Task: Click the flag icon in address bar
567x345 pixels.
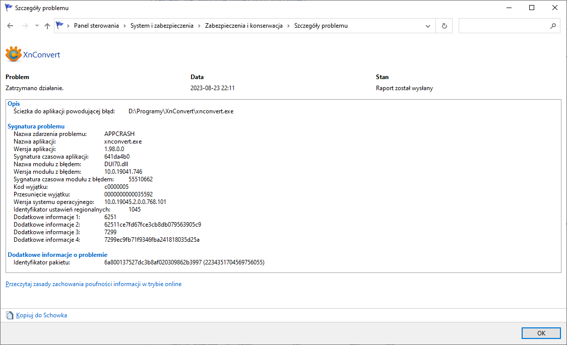Action: pos(60,26)
